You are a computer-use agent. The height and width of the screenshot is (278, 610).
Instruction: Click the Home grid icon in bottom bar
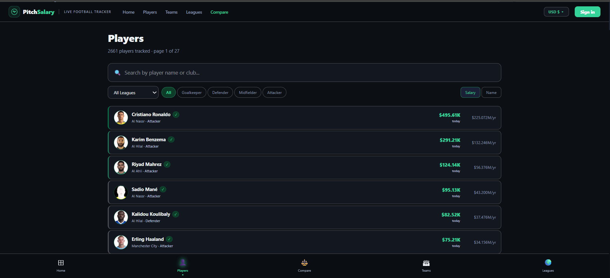[x=61, y=263]
